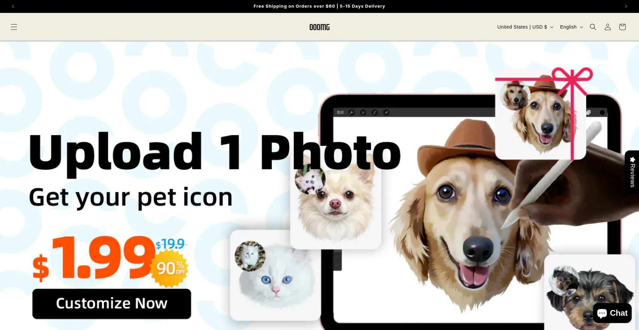Screen dimensions: 639x330
Task: View the shopping cart
Action: (622, 27)
